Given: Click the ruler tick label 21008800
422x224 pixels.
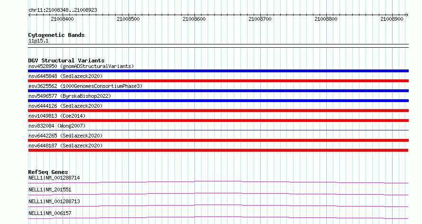Looking at the screenshot, I should tap(326, 19).
